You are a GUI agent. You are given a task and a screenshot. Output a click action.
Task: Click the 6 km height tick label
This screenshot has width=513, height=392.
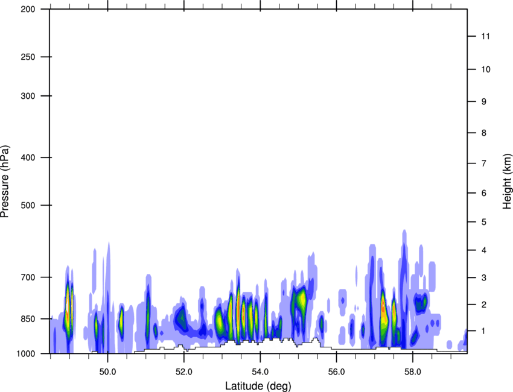point(484,193)
